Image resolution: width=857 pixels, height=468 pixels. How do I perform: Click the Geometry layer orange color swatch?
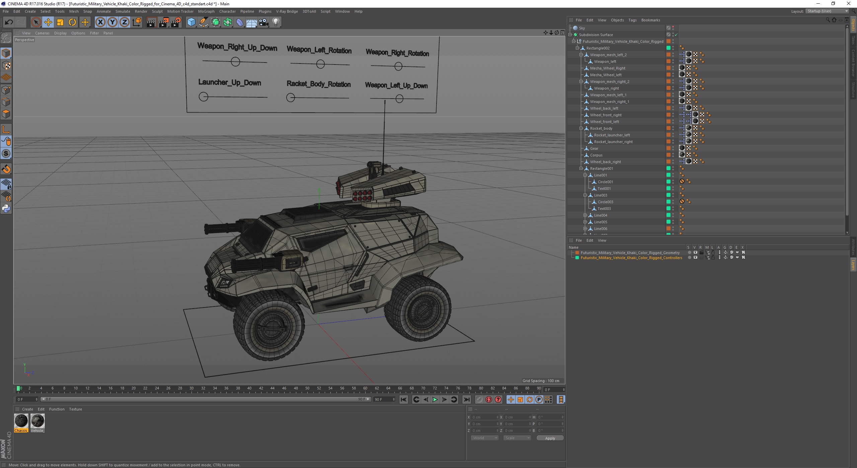(x=577, y=253)
